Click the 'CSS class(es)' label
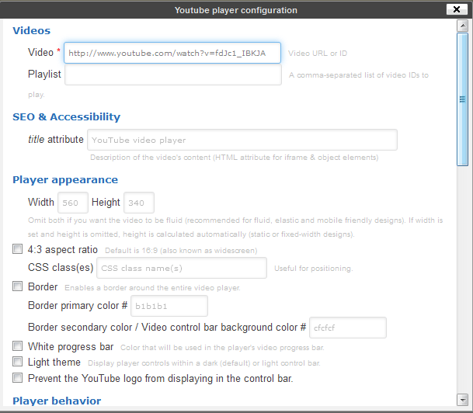 (x=61, y=268)
